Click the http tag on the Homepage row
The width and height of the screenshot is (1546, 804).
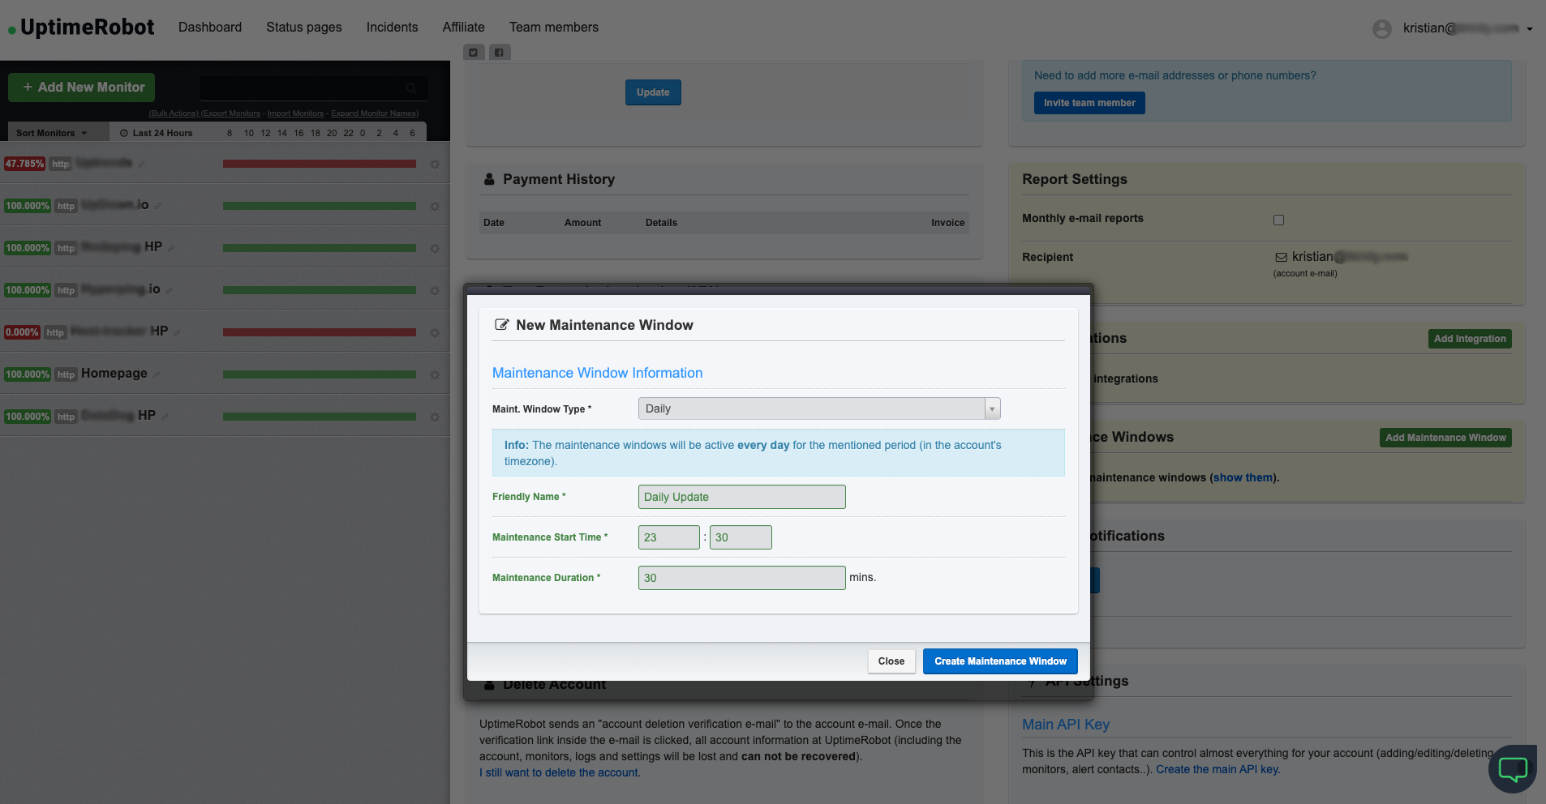click(66, 374)
